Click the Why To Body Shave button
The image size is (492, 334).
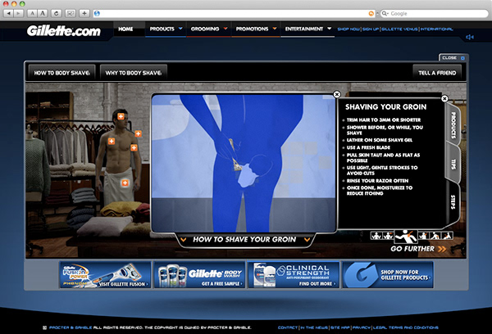pyautogui.click(x=134, y=73)
